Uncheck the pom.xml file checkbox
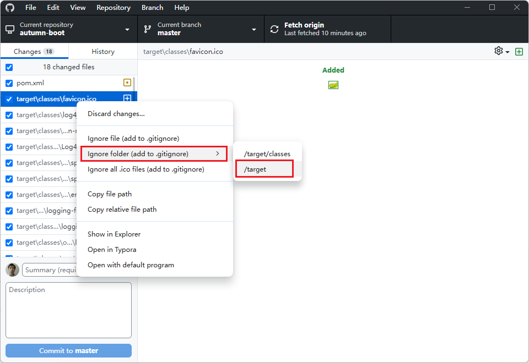Image resolution: width=529 pixels, height=363 pixels. [x=9, y=83]
